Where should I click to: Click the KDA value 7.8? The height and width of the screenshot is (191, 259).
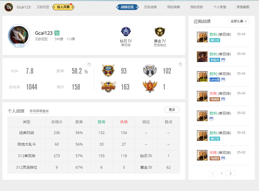[30, 71]
